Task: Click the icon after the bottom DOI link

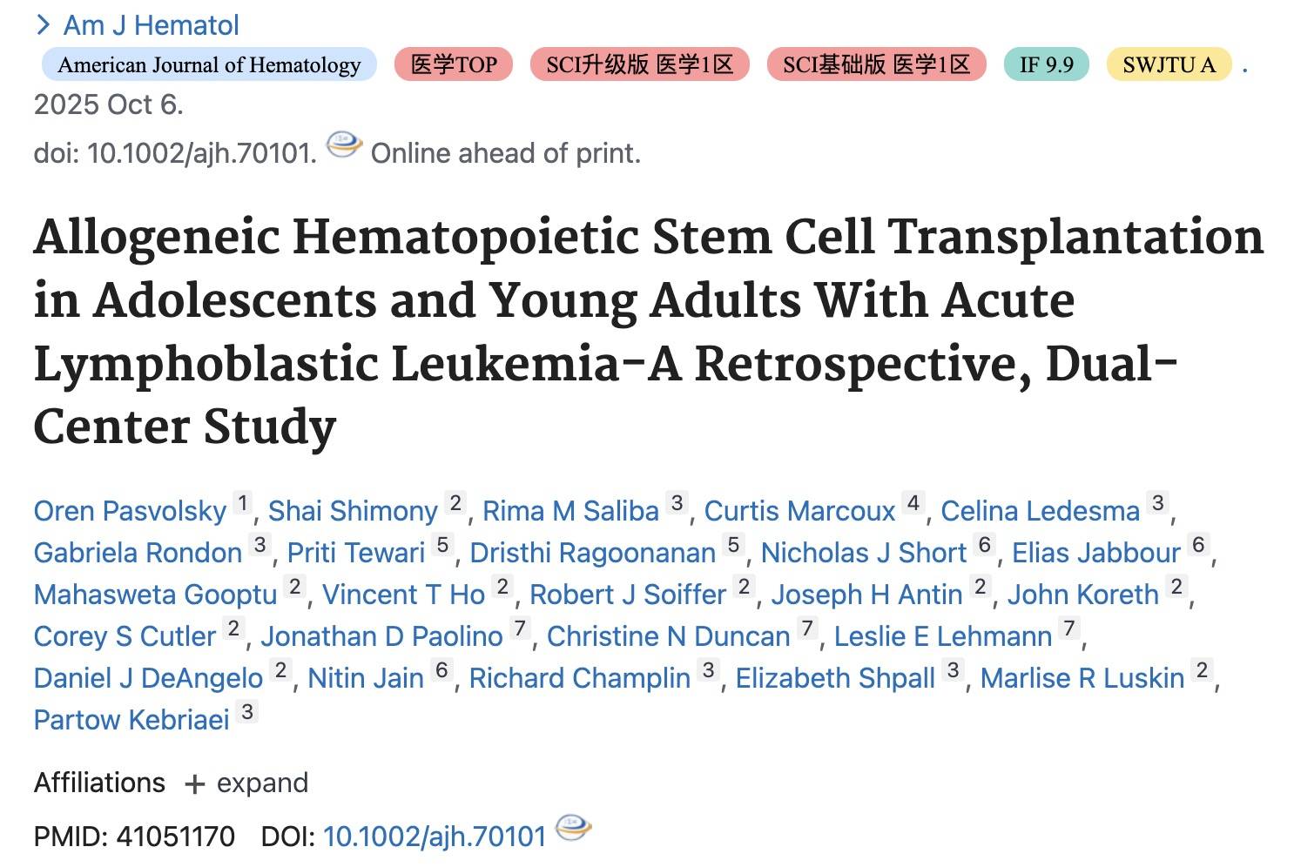Action: (573, 828)
